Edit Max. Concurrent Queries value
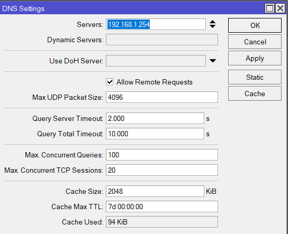 pyautogui.click(x=162, y=155)
